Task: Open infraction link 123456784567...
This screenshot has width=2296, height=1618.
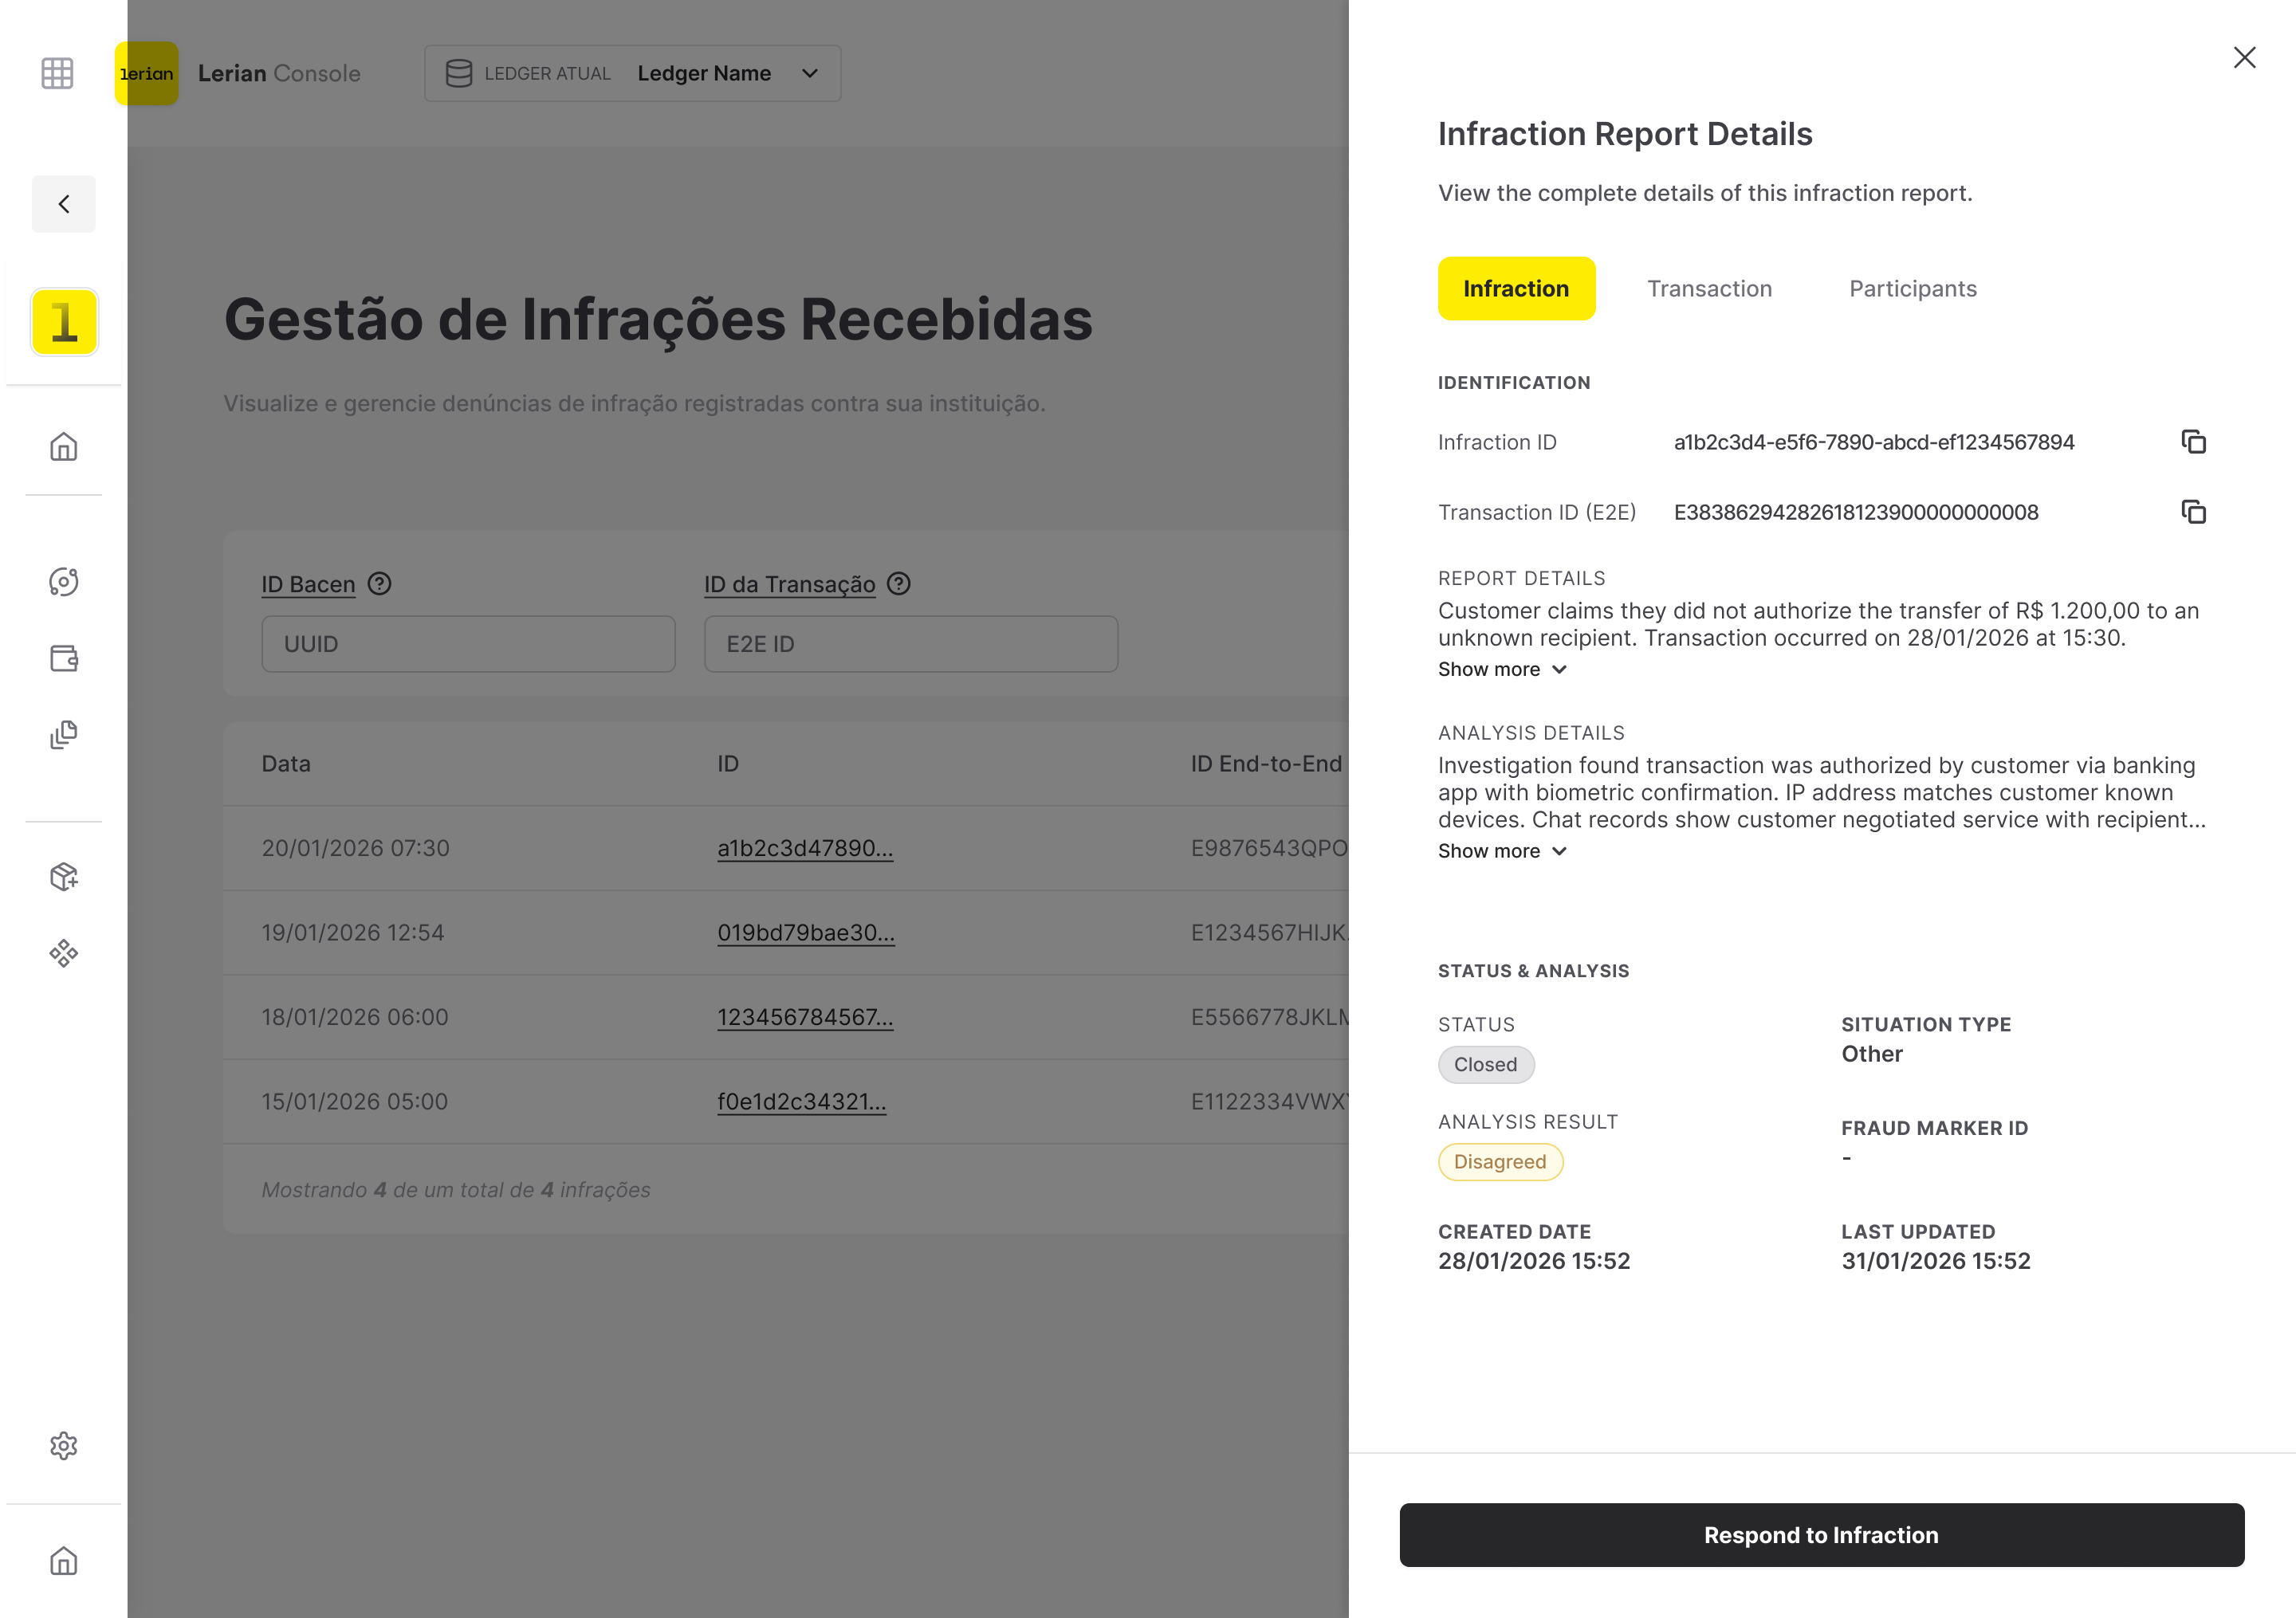Action: (x=805, y=1017)
